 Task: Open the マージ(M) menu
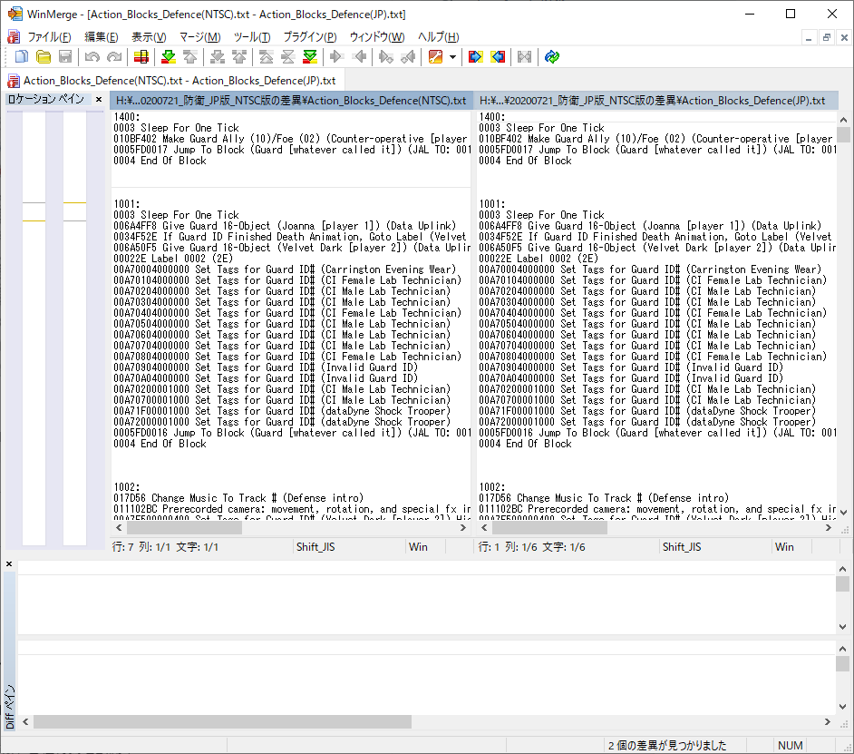tap(199, 37)
